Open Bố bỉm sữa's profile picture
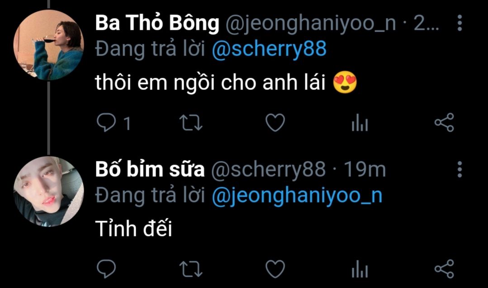This screenshot has height=288, width=488. 48,192
